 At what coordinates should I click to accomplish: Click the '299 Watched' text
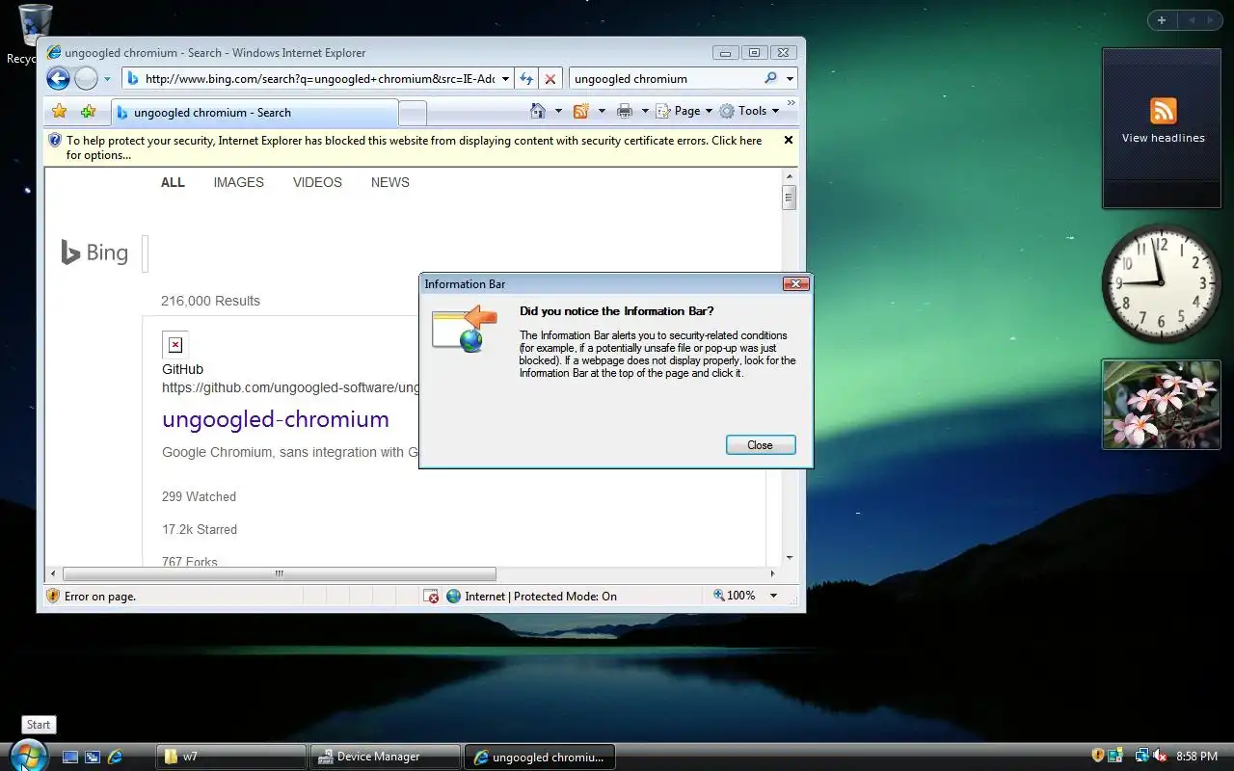click(199, 497)
